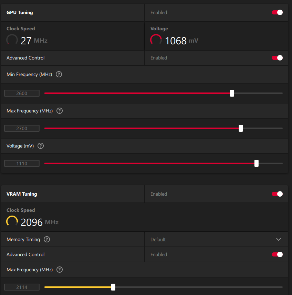Click the Memory Timing help icon

click(x=47, y=239)
